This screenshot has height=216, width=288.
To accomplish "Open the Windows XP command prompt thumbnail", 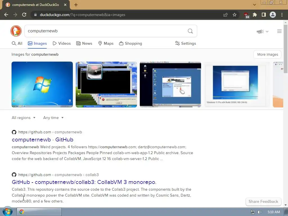I will [x=106, y=84].
